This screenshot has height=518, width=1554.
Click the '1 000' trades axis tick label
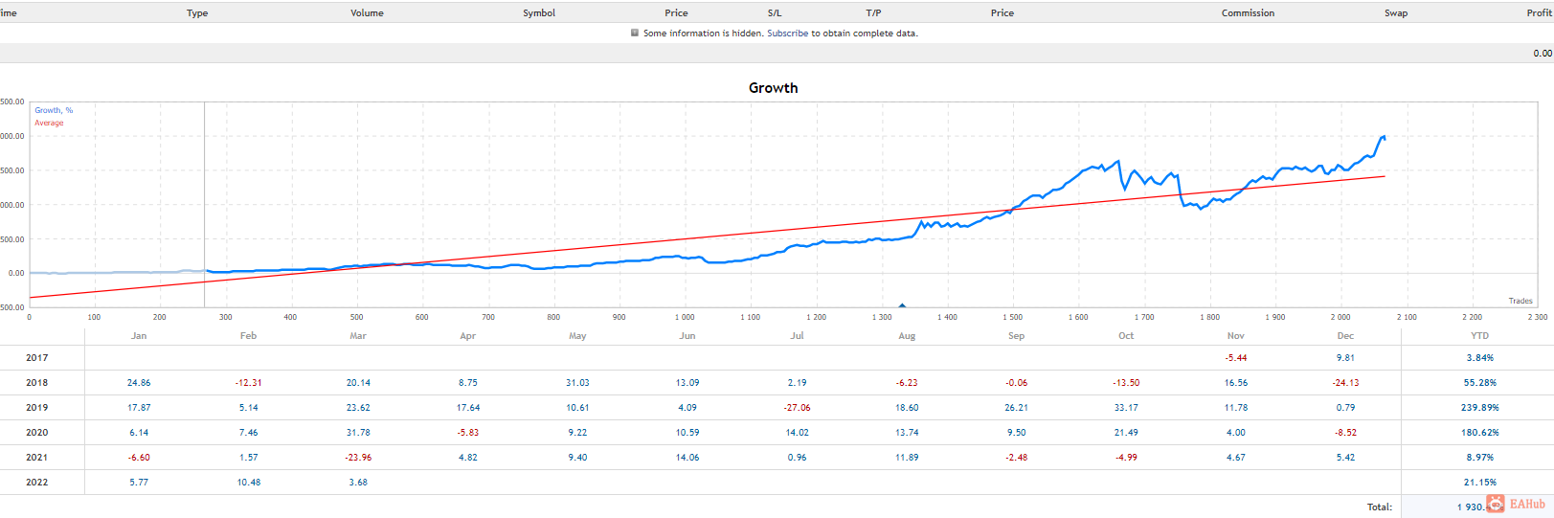click(x=685, y=317)
